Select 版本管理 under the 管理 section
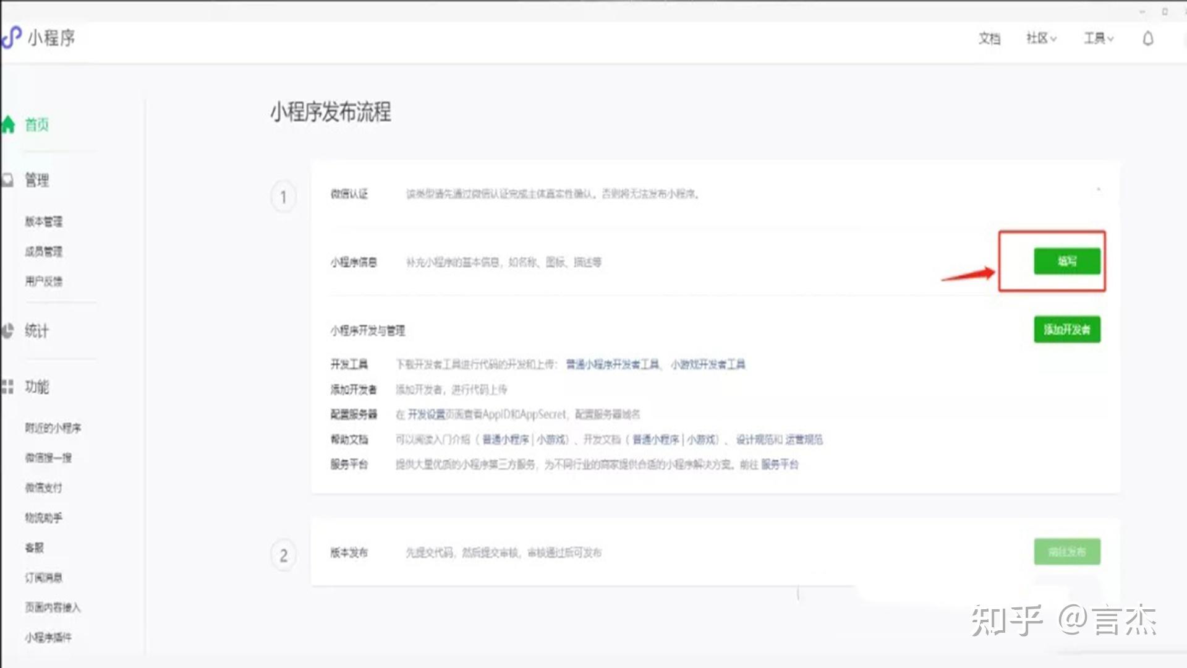This screenshot has width=1187, height=668. click(x=44, y=221)
